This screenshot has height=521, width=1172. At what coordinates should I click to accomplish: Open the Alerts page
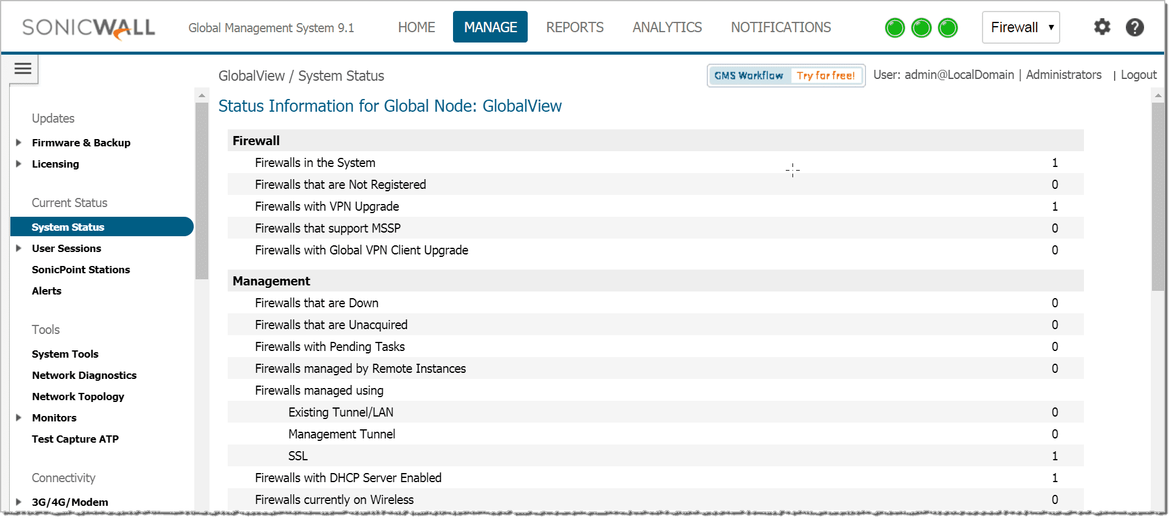tap(47, 291)
